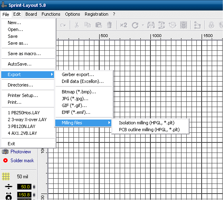This screenshot has width=223, height=200.
Task: Choose EMF (*.emf)... export
Action: tap(84, 112)
